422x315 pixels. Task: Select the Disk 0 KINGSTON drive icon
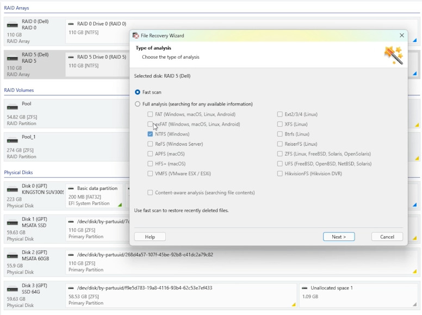click(x=13, y=189)
